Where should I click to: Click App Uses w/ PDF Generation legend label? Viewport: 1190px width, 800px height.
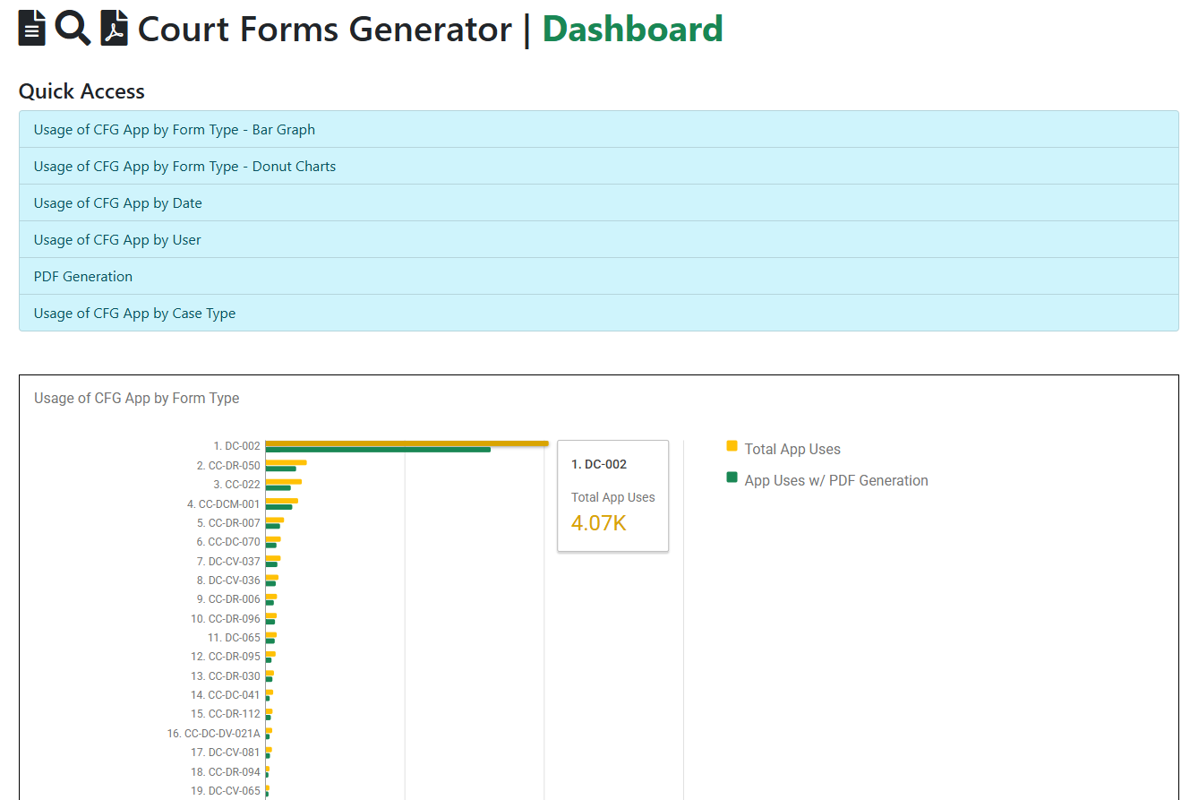(836, 481)
